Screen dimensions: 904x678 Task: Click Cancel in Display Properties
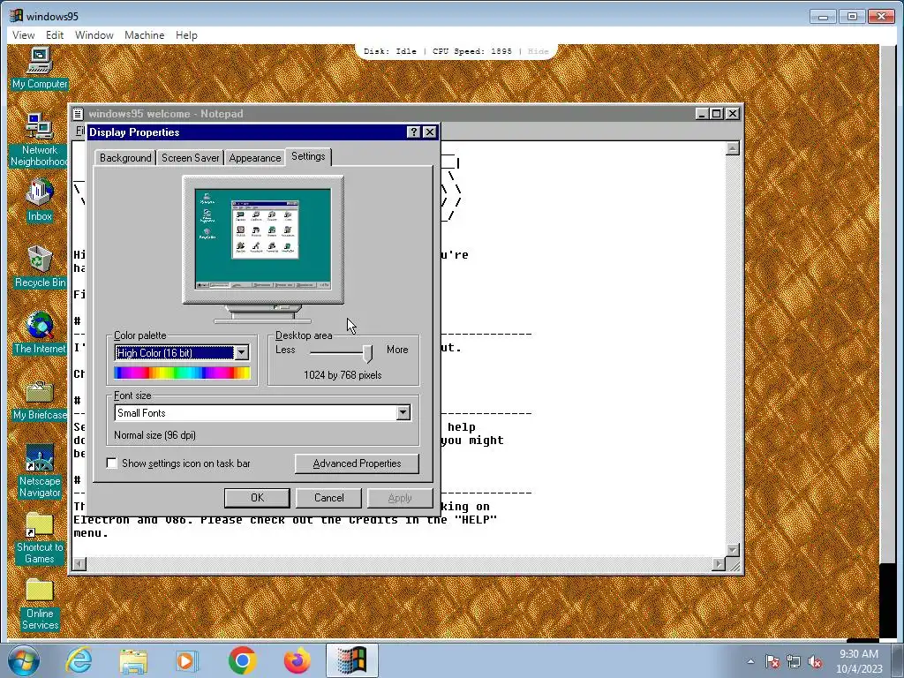328,498
